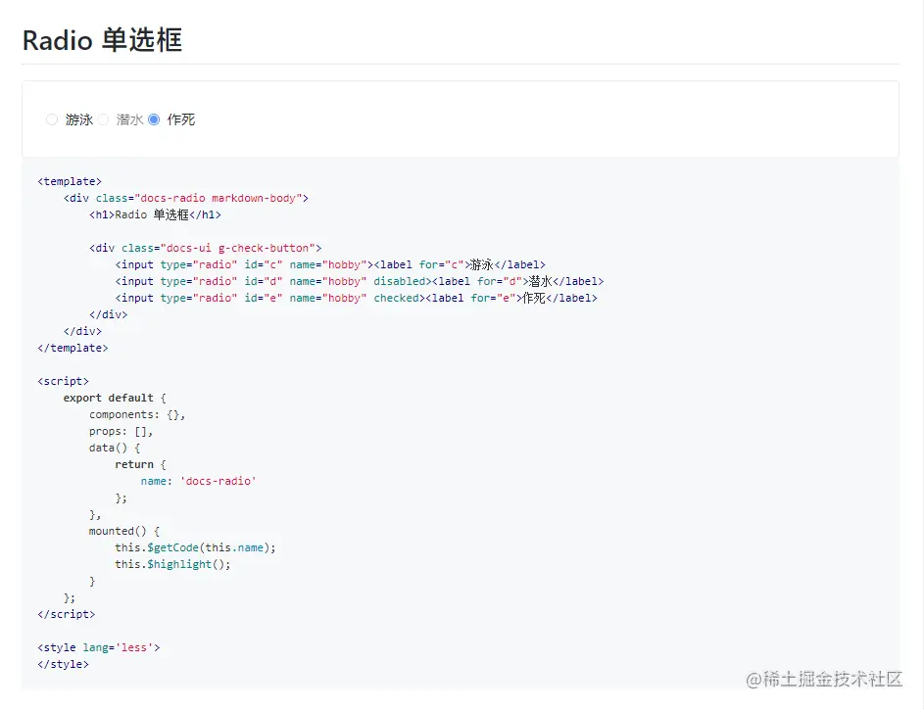924x710 pixels.
Task: Click the opening <template> tag line
Action: [70, 181]
